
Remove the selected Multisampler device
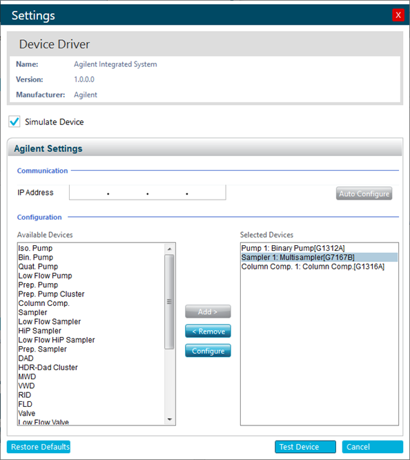click(208, 332)
